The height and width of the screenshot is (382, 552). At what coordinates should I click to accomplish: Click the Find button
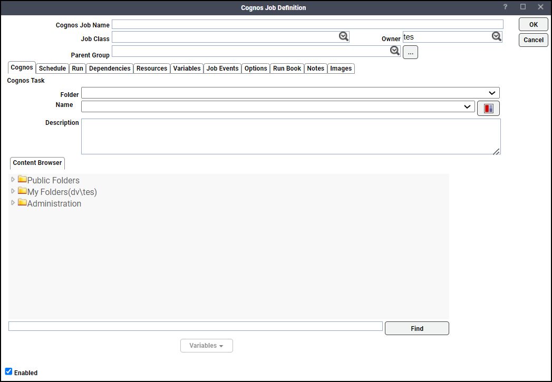pyautogui.click(x=417, y=328)
